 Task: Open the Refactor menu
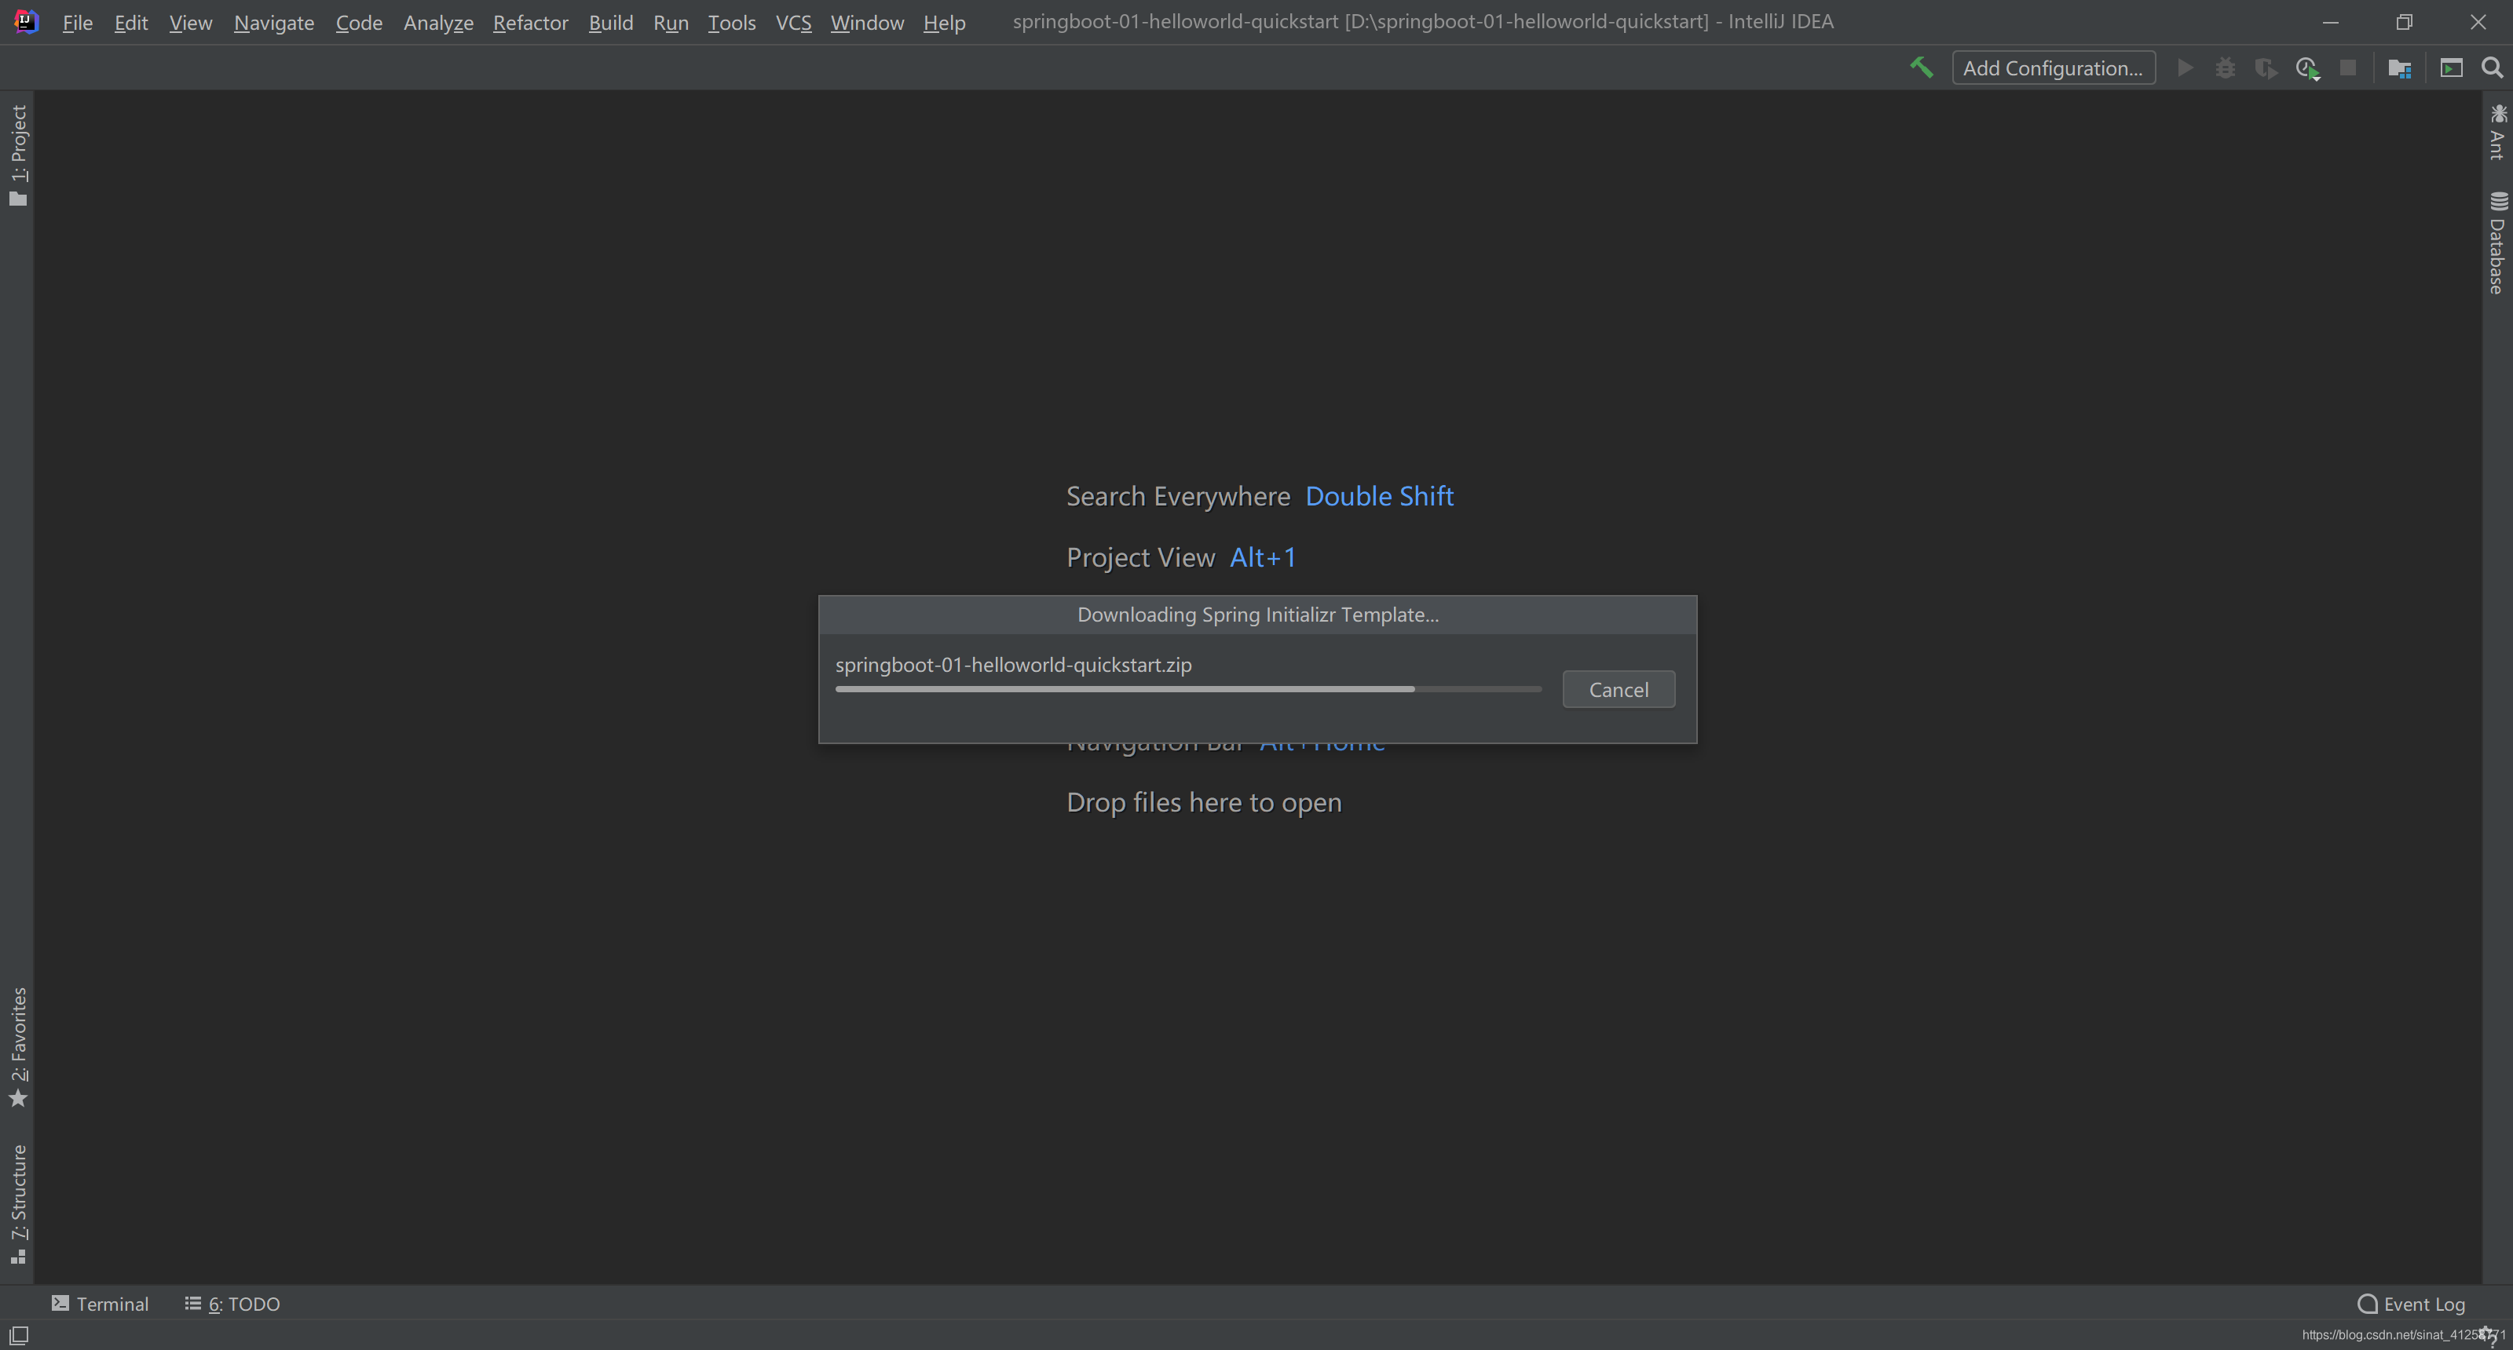point(530,23)
